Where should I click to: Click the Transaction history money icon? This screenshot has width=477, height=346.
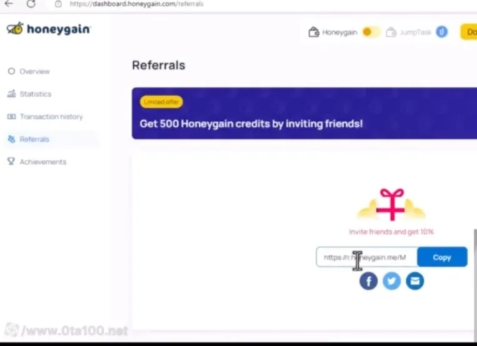point(11,116)
